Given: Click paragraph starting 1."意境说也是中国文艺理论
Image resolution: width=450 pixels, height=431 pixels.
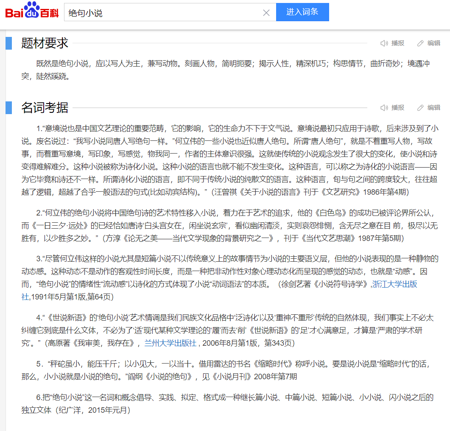Looking at the screenshot, I should [x=229, y=160].
